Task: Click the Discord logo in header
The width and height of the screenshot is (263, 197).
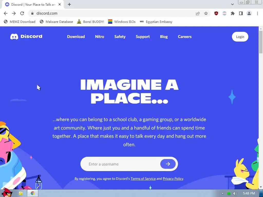Action: click(x=26, y=36)
